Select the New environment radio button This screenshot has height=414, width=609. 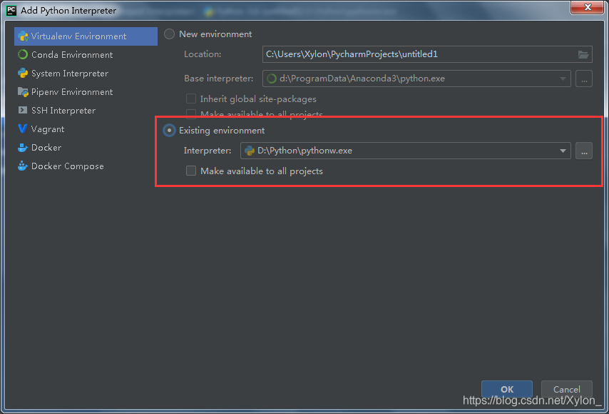pyautogui.click(x=168, y=34)
